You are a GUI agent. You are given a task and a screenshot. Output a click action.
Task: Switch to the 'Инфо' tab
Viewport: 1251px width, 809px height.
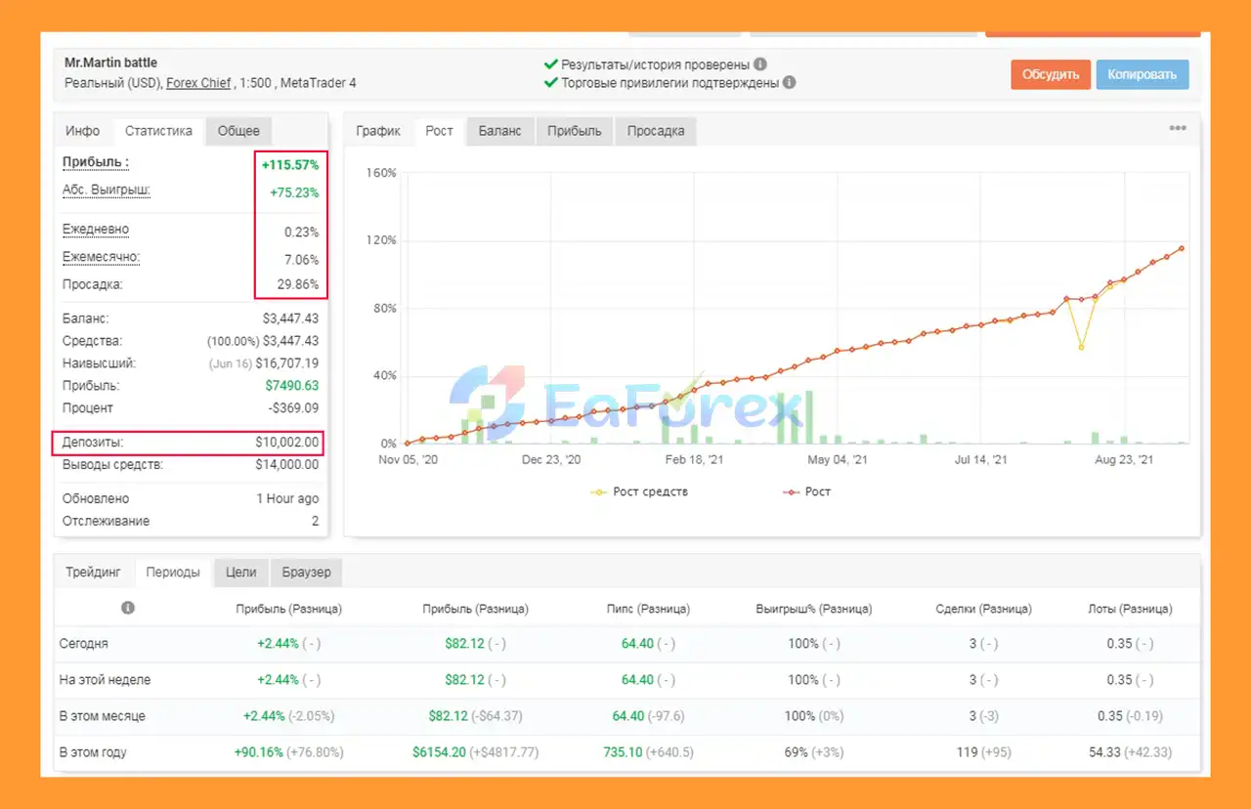pos(83,131)
